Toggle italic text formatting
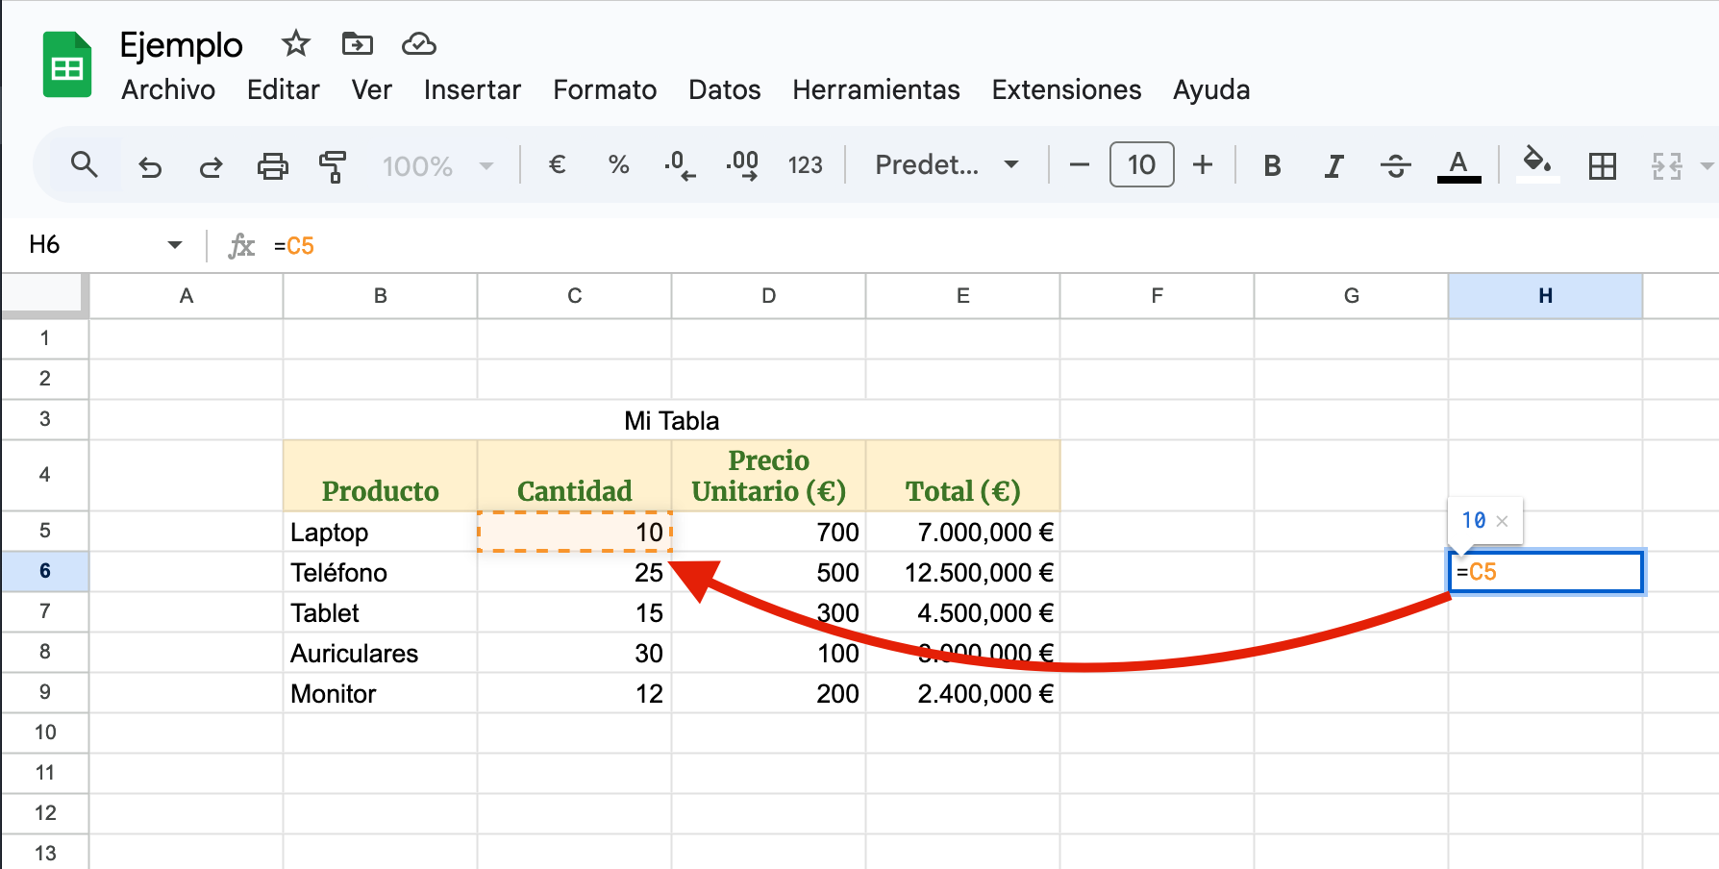1719x869 pixels. pos(1333,166)
